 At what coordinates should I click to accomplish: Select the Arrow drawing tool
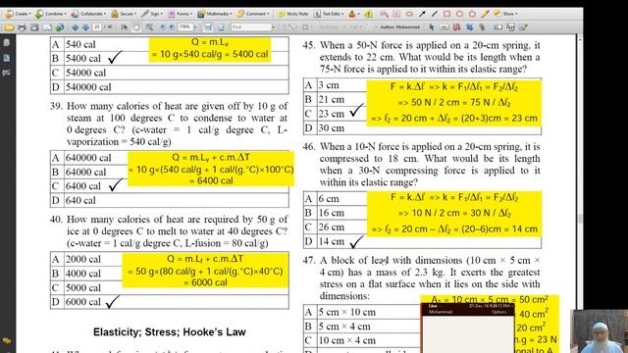pos(422,14)
